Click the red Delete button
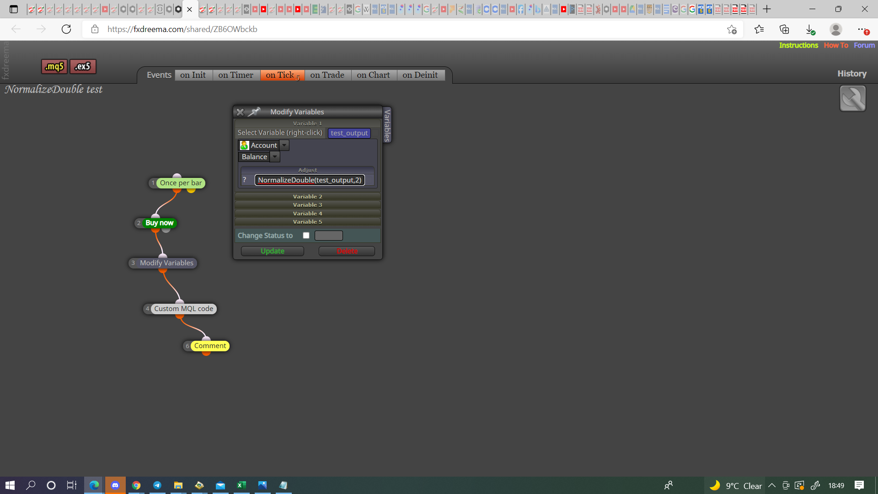This screenshot has width=878, height=494. click(x=347, y=251)
